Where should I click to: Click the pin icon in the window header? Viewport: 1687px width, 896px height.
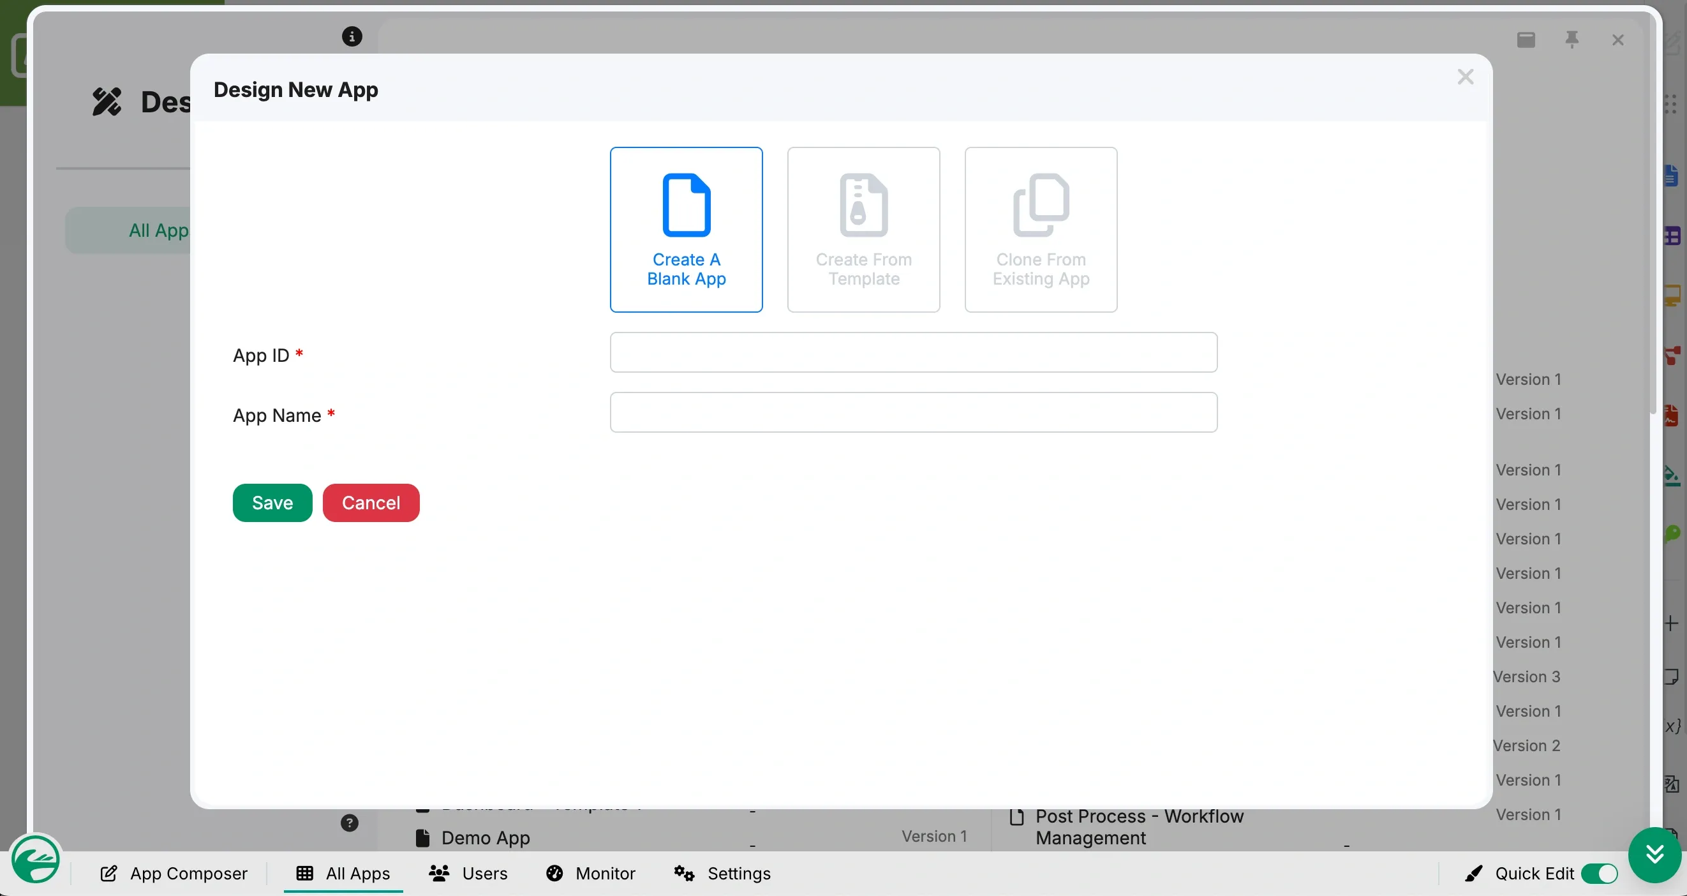1572,40
